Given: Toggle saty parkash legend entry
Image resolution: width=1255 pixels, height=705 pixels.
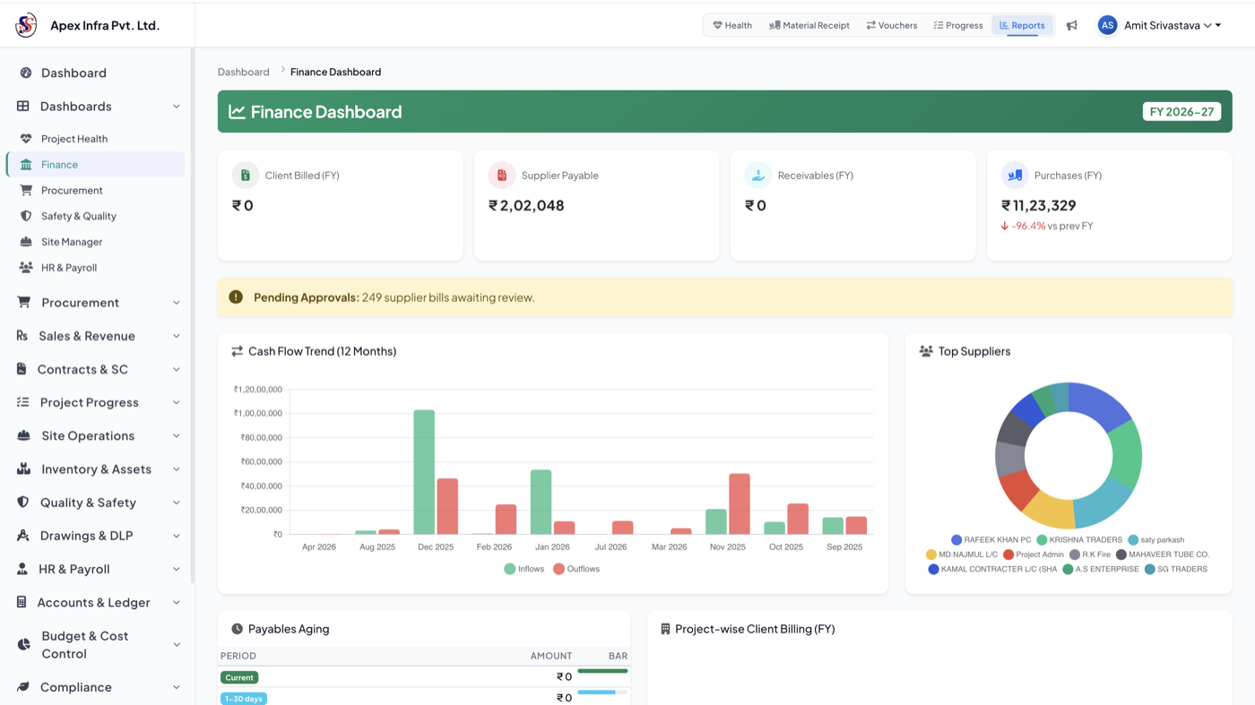Looking at the screenshot, I should 1156,540.
